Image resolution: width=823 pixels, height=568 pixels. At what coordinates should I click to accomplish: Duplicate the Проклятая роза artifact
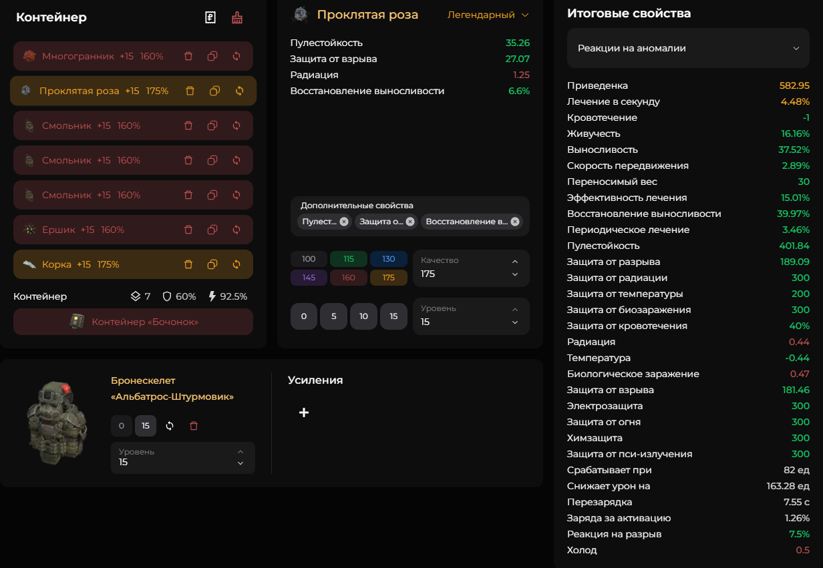214,91
